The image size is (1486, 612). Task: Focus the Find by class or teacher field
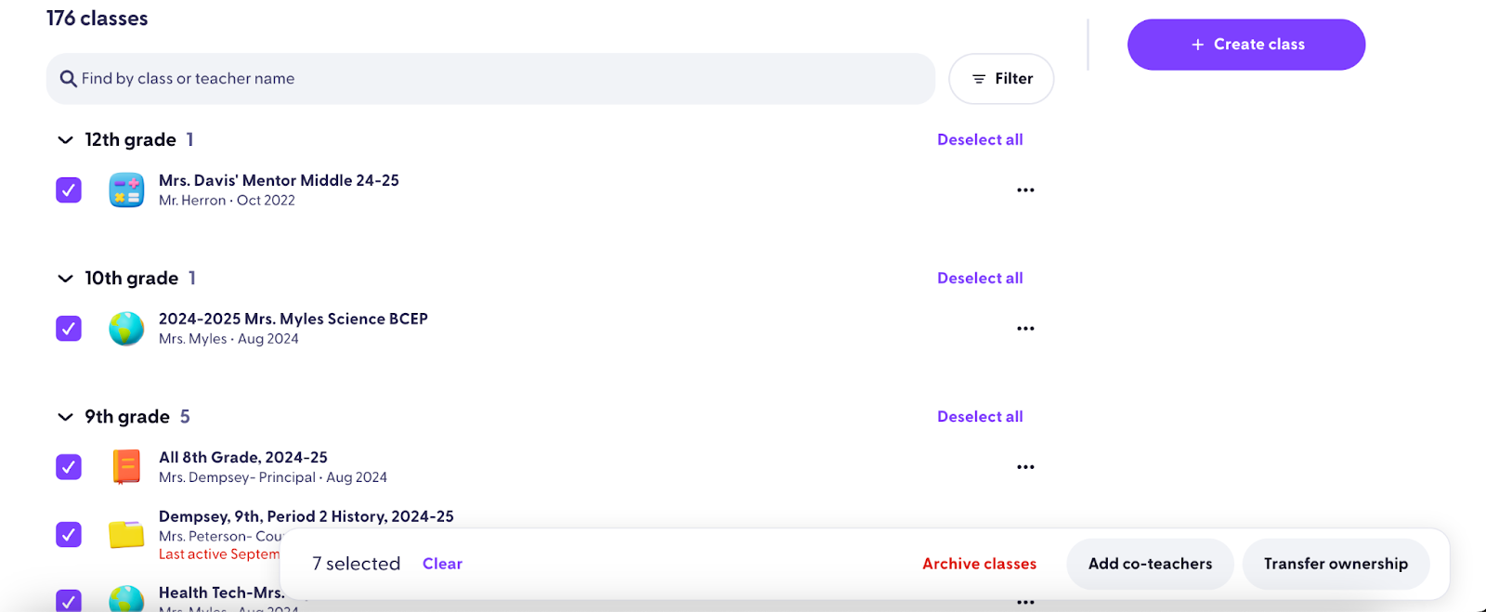click(x=490, y=79)
